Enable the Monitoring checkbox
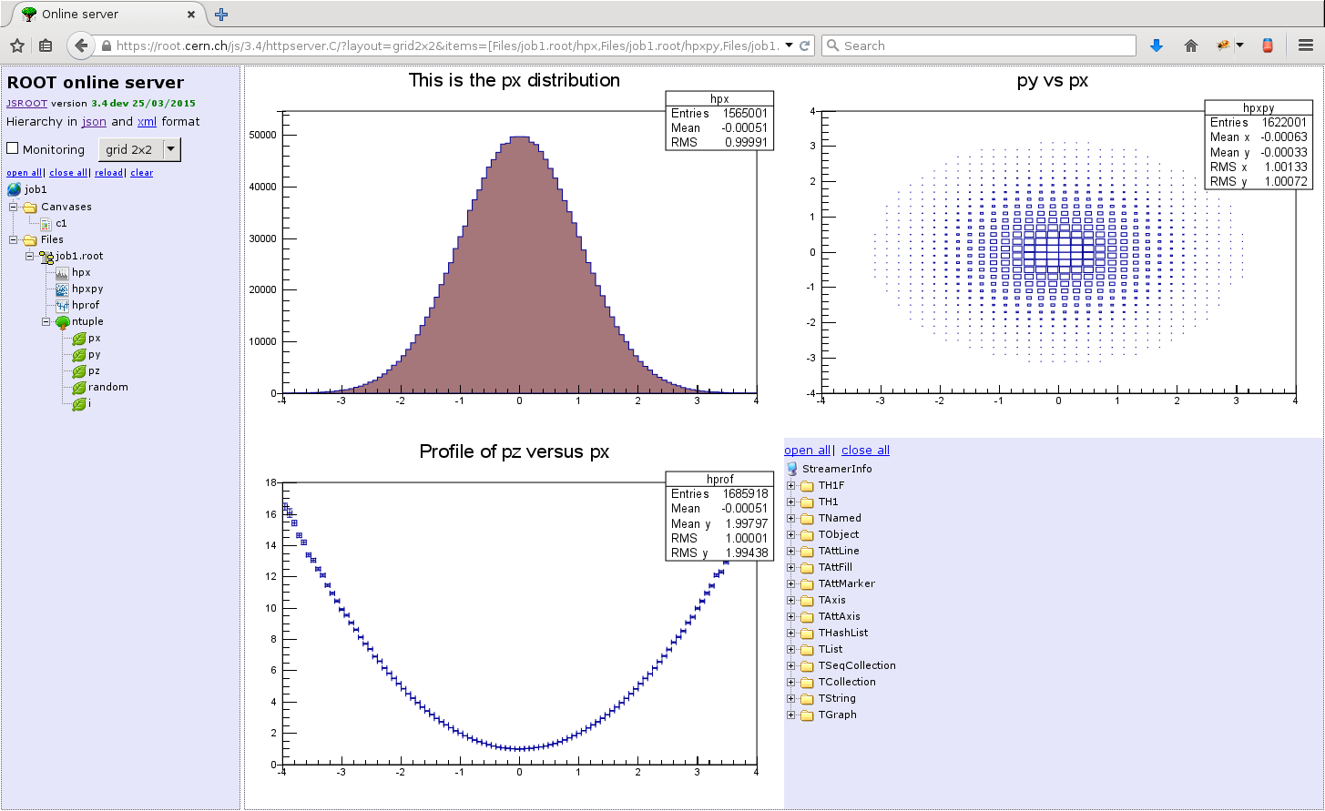 coord(13,148)
